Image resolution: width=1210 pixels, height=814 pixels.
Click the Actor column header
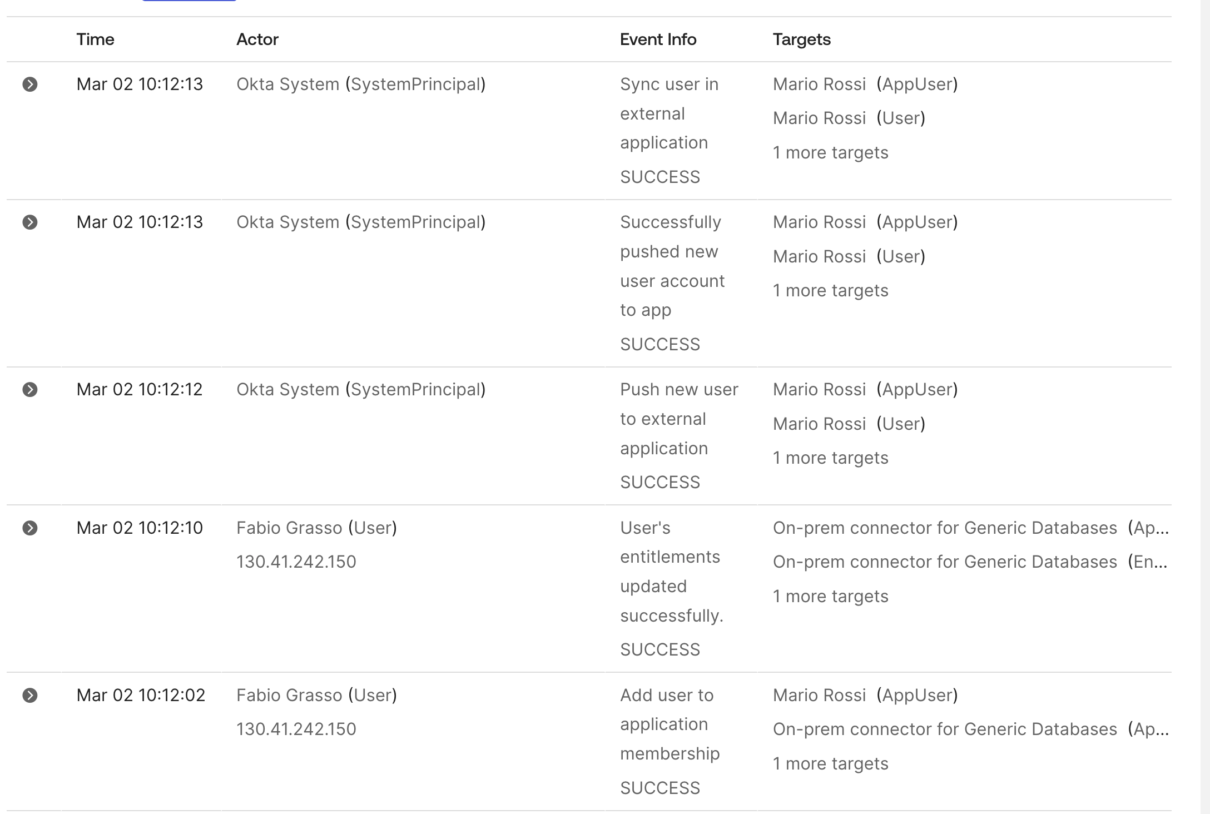click(x=257, y=39)
